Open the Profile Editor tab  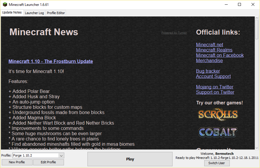click(56, 13)
